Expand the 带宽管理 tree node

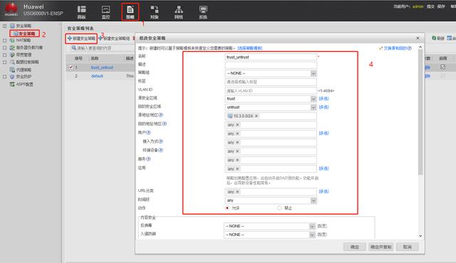pyautogui.click(x=5, y=55)
